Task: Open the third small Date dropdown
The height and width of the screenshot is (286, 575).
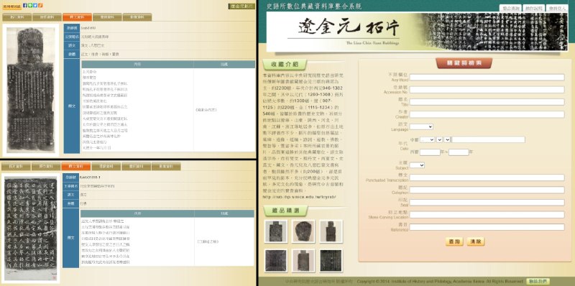Action: [x=447, y=139]
